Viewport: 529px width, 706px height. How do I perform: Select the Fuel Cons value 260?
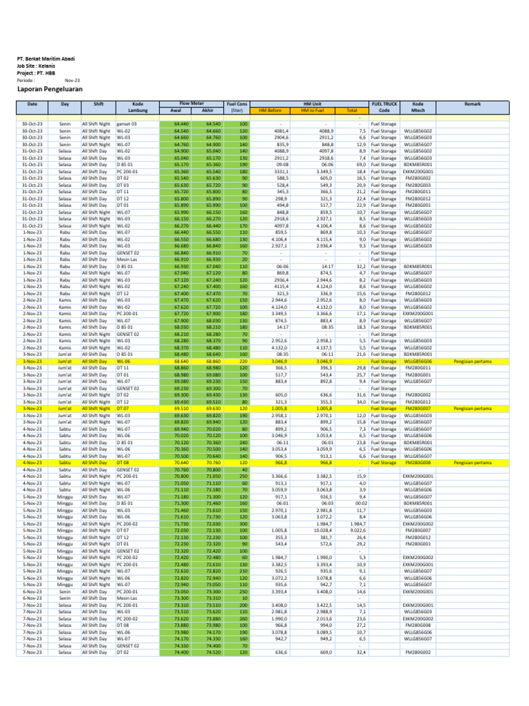tap(243, 618)
